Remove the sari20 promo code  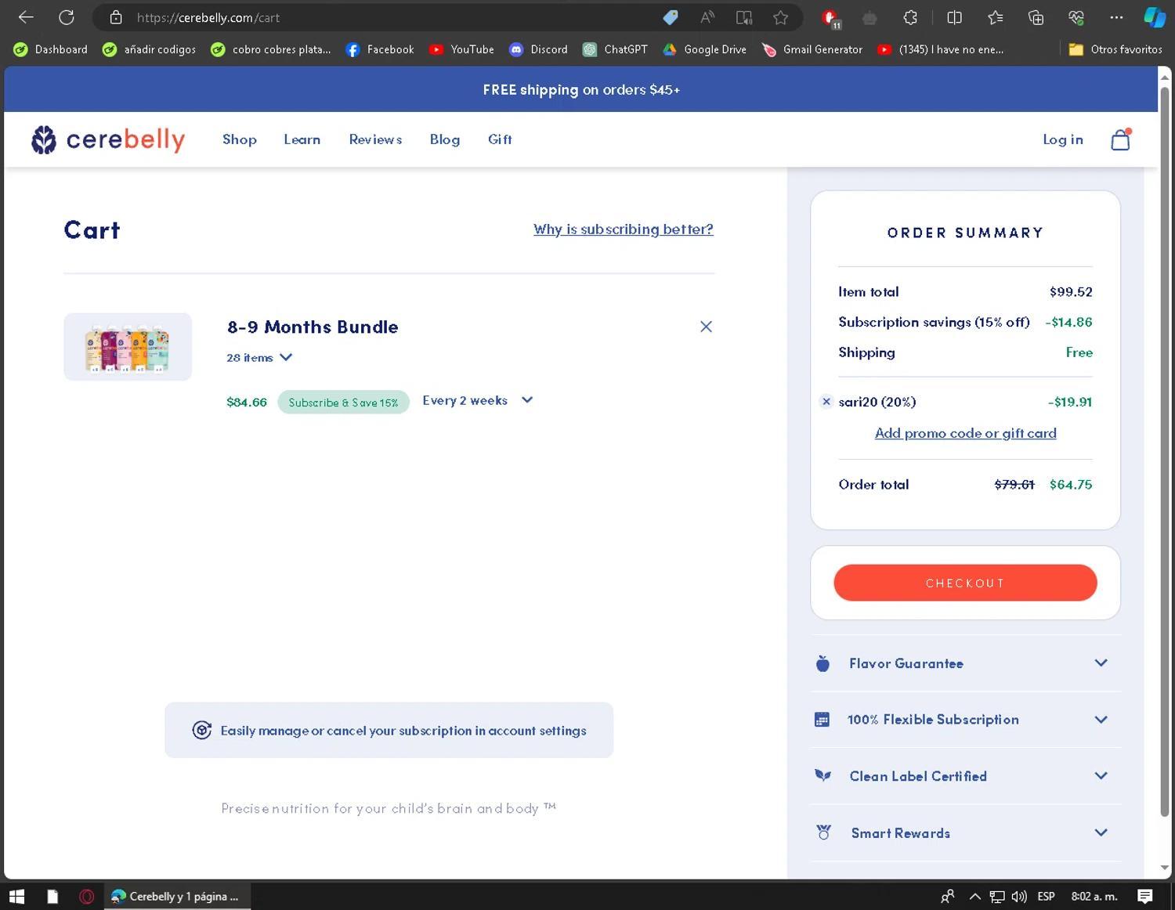[826, 402]
